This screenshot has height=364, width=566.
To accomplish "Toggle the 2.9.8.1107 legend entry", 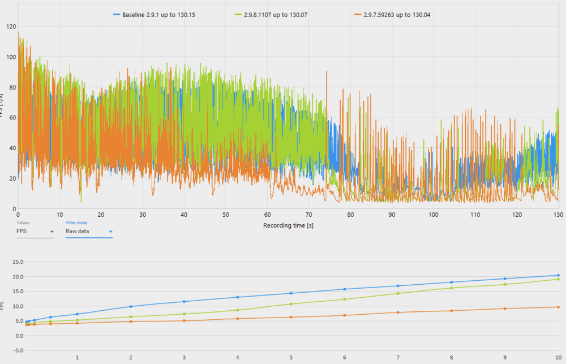I will coord(271,15).
